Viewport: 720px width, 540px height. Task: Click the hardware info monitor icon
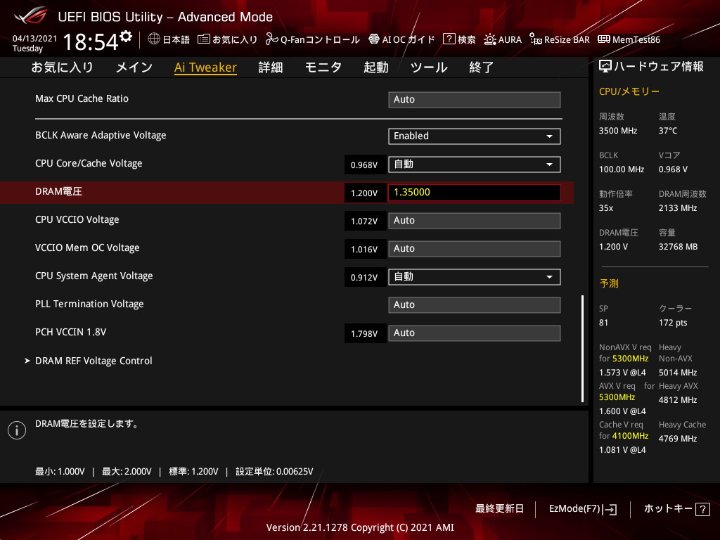coord(605,67)
